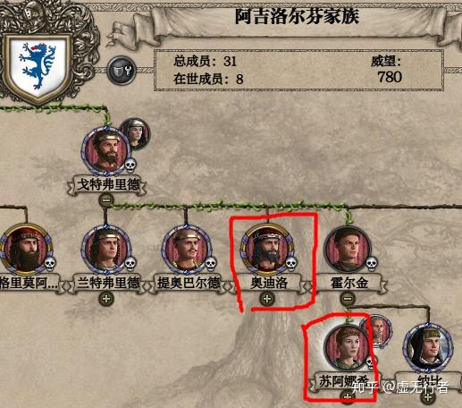Select 提奥巴尔德's portrait
This screenshot has width=462, height=408.
point(187,250)
